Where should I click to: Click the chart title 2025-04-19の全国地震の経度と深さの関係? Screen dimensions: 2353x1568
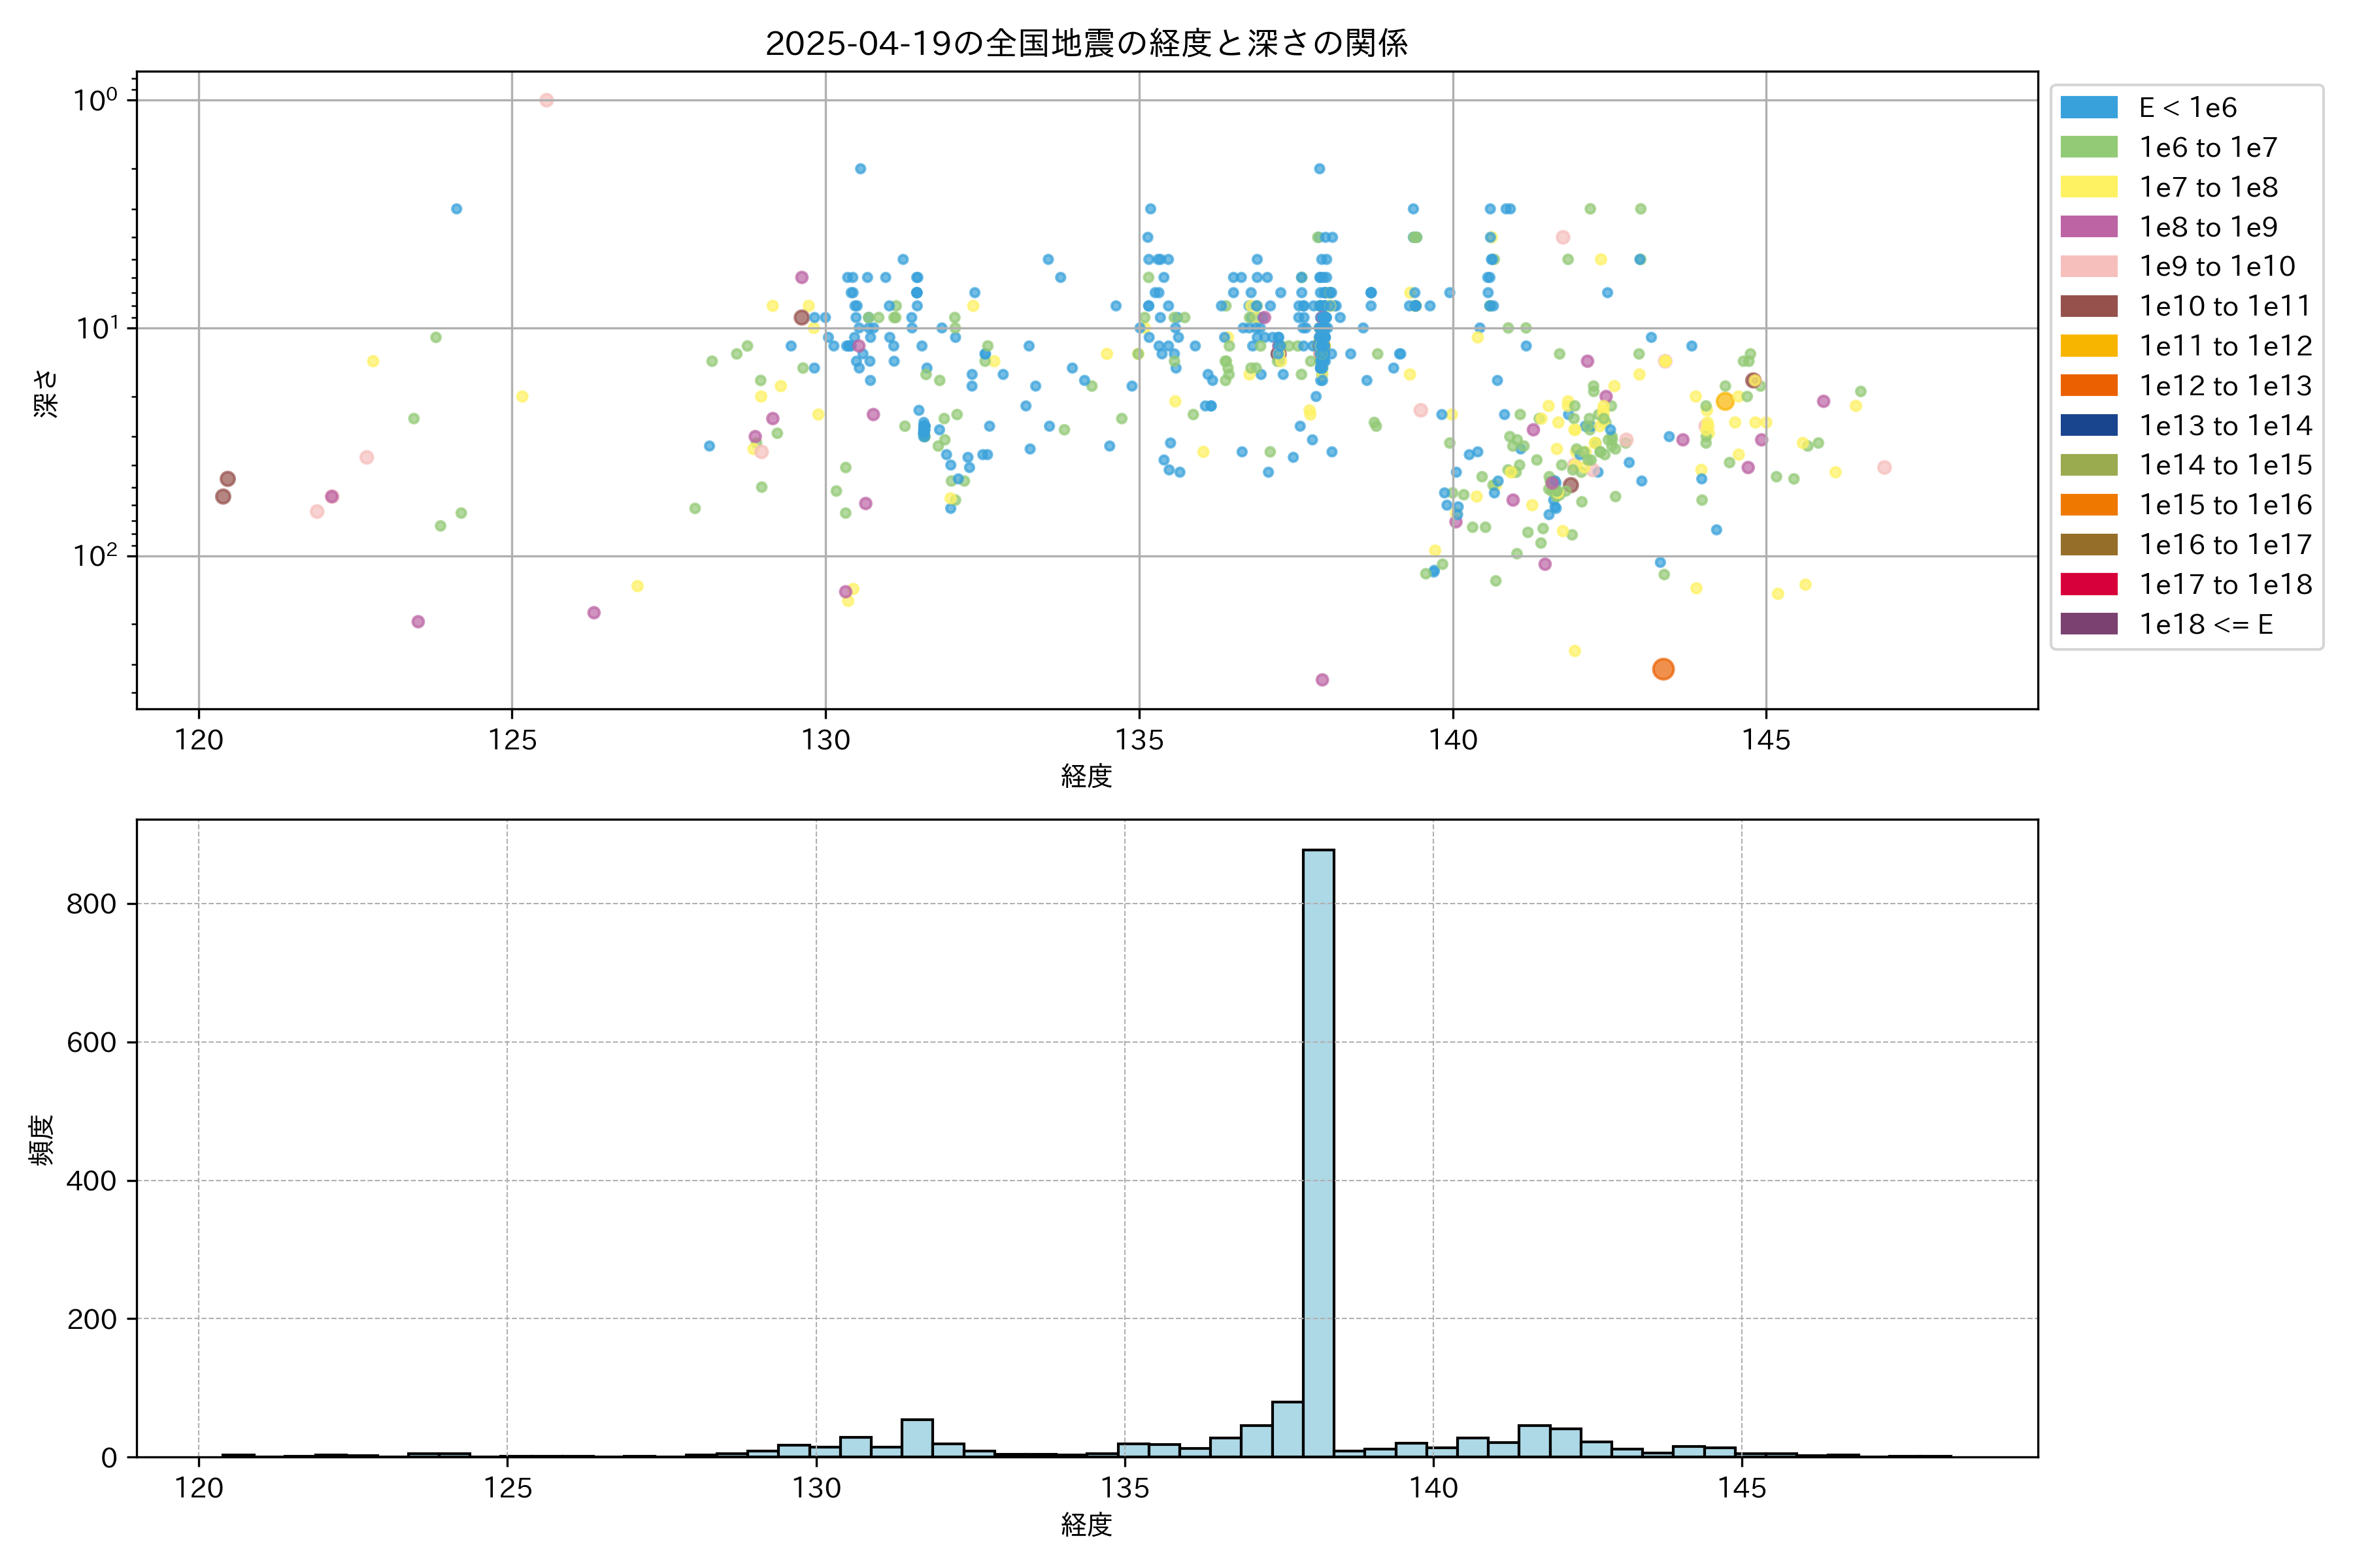coord(1086,43)
